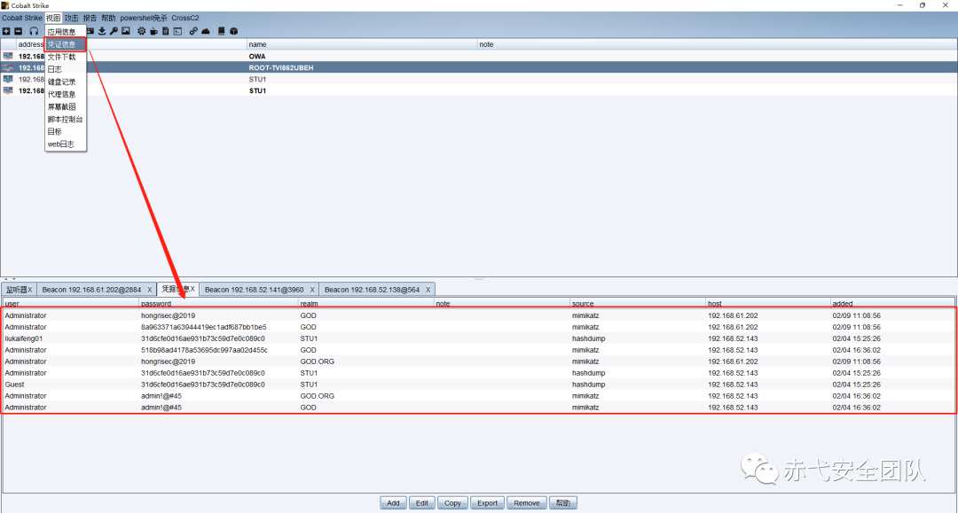The image size is (958, 513).
Task: Select the liukaifeng01 credential row
Action: pyautogui.click(x=479, y=338)
